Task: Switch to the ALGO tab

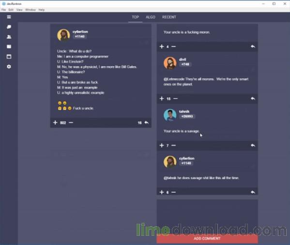Action: [x=151, y=17]
